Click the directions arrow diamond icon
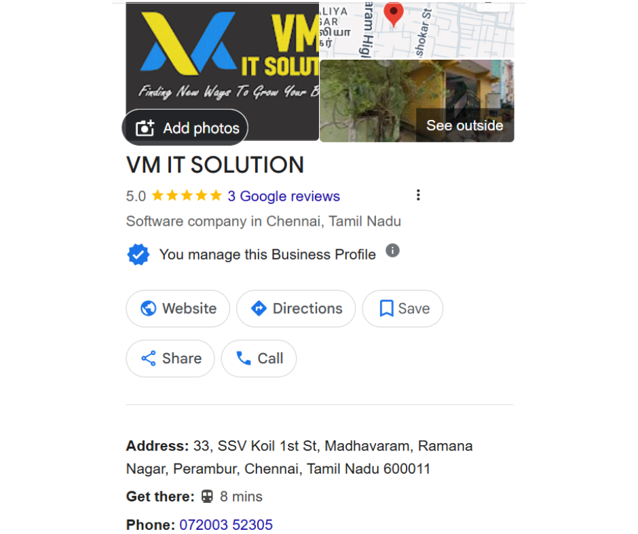638x534 pixels. tap(259, 308)
